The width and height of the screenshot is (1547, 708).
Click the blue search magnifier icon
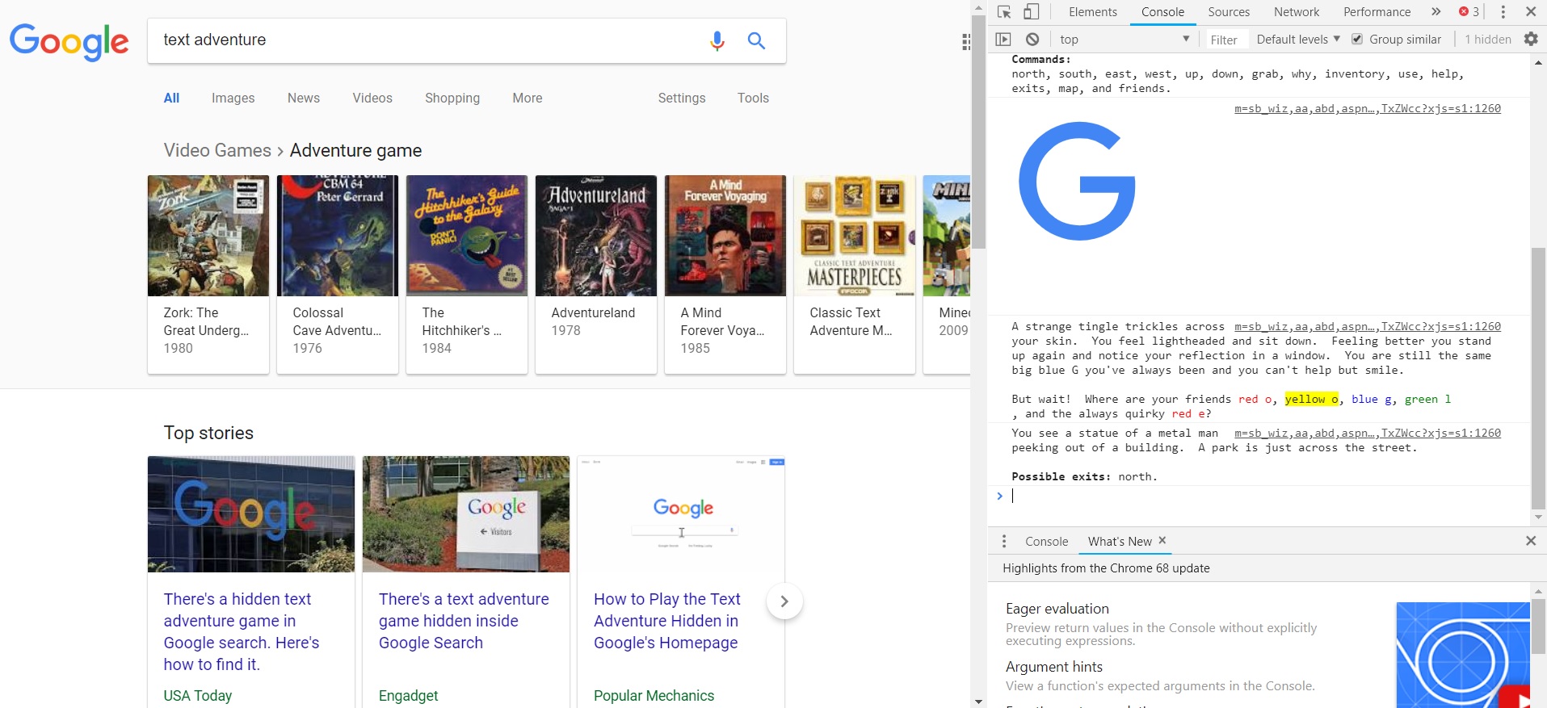[756, 40]
